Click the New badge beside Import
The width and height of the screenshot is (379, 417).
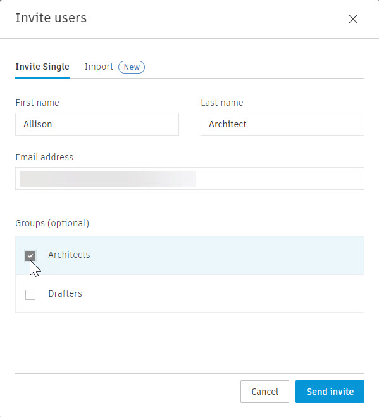pos(132,67)
